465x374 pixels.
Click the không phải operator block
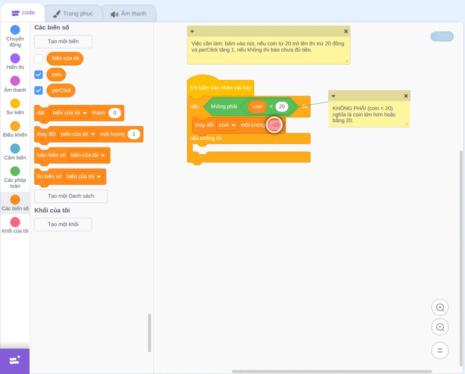(x=224, y=107)
